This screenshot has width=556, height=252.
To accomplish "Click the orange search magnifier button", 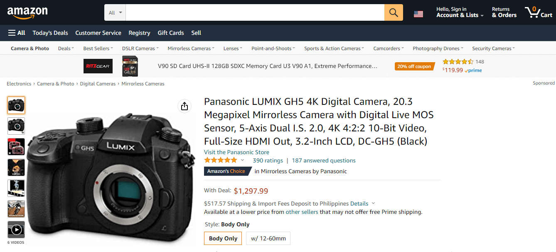I will pos(394,12).
